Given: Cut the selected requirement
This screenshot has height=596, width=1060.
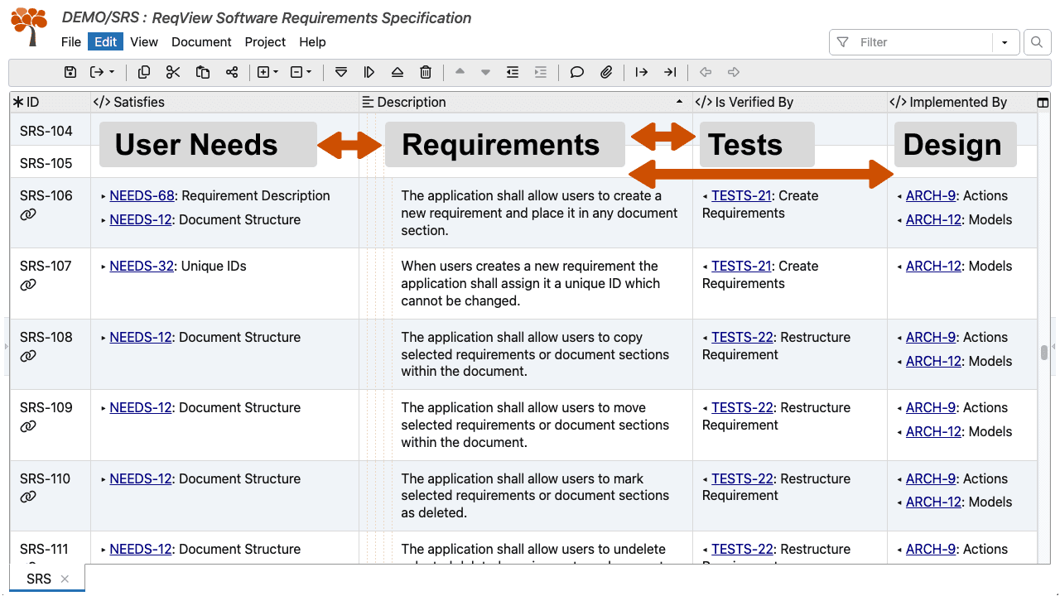Looking at the screenshot, I should (x=172, y=72).
